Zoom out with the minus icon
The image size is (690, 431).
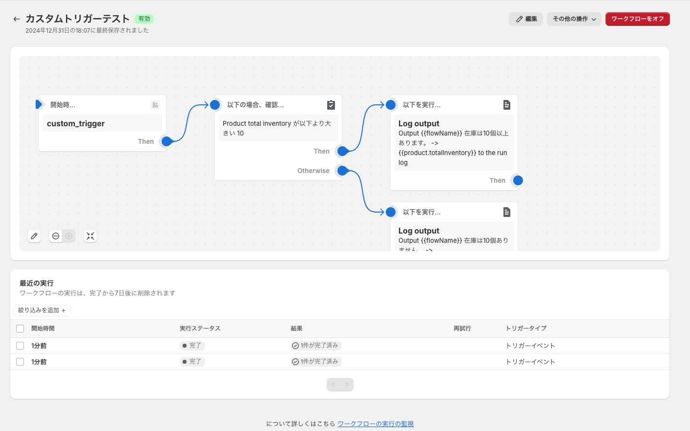point(56,236)
